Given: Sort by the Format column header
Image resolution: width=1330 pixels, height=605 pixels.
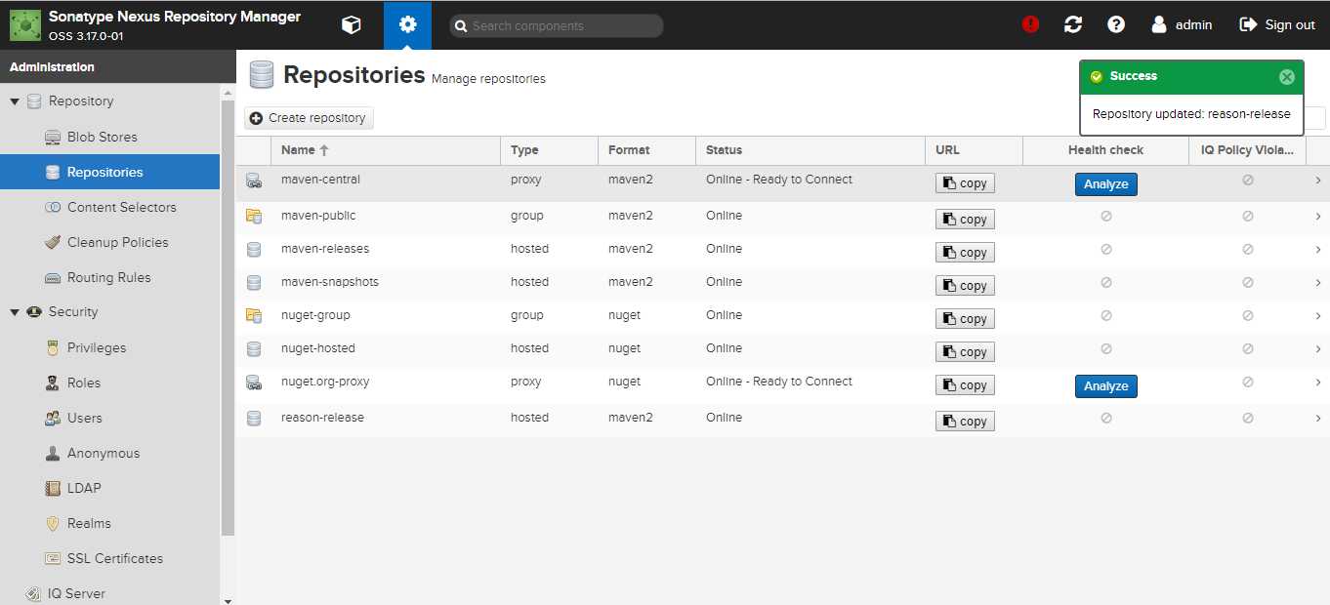Looking at the screenshot, I should point(646,150).
